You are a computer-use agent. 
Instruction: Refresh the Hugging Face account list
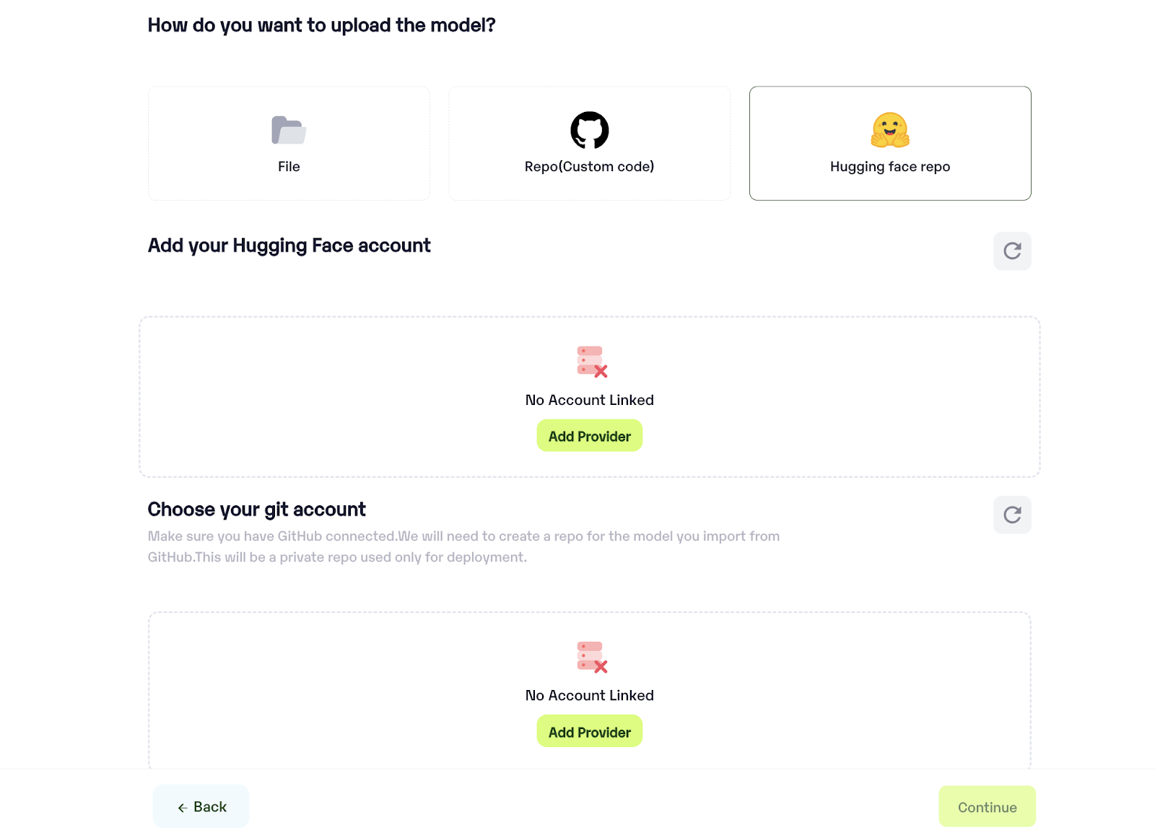click(x=1012, y=251)
